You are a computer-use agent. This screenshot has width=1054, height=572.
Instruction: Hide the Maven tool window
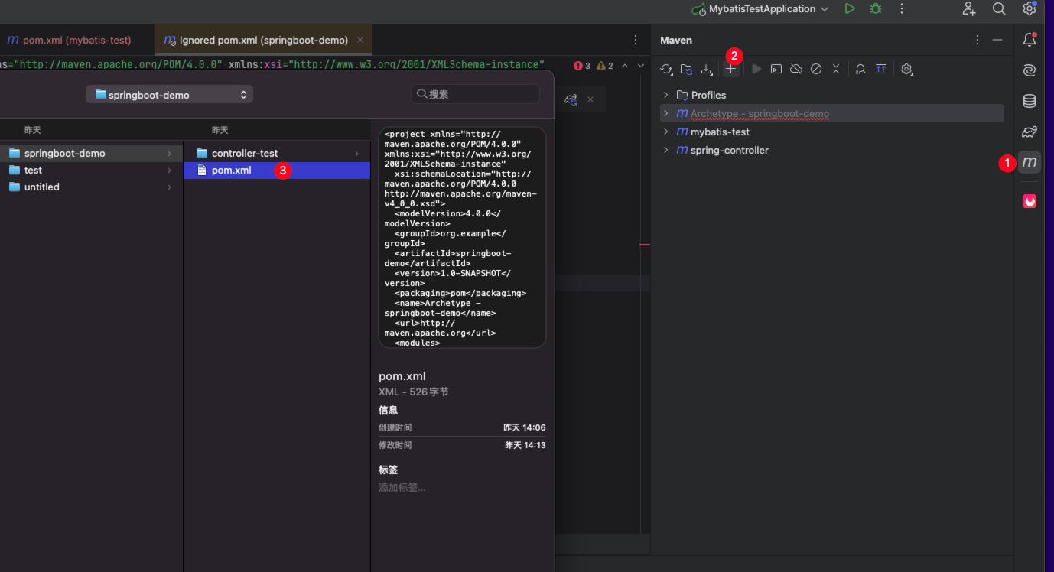997,40
